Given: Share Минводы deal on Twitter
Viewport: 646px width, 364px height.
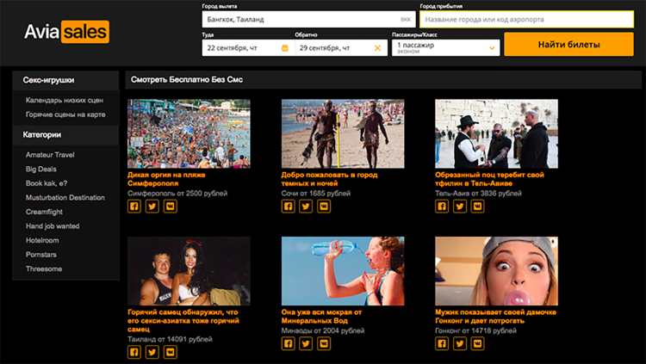Looking at the screenshot, I should [306, 343].
